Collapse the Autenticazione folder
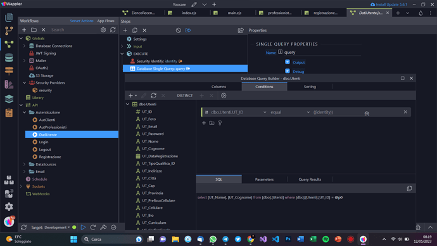The image size is (437, 246). click(24, 112)
